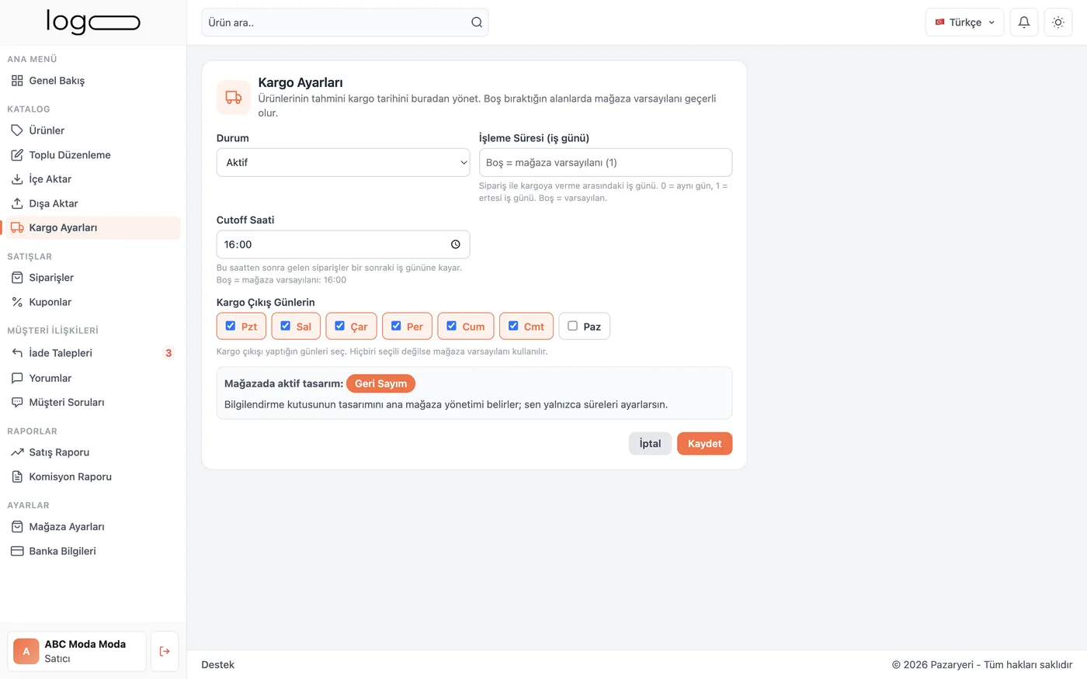Click the İade Talepleri return arrow icon
This screenshot has height=679, width=1087.
click(17, 353)
